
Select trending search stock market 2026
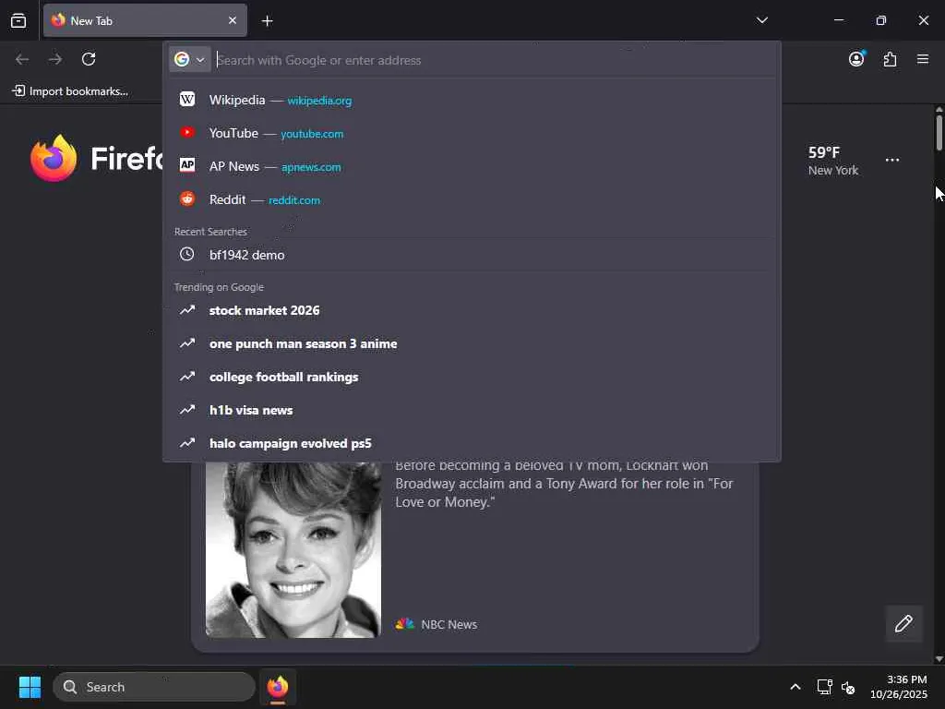472,310
